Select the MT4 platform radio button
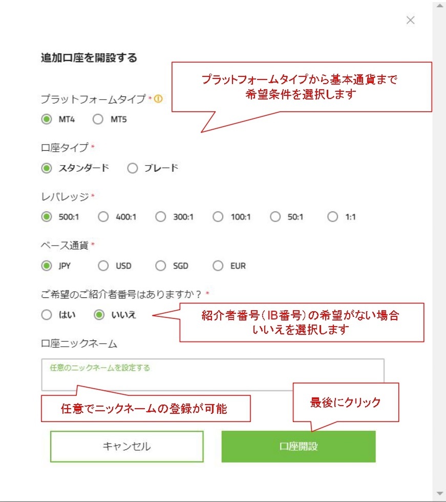Screen dimensions: 446x502 coord(47,119)
